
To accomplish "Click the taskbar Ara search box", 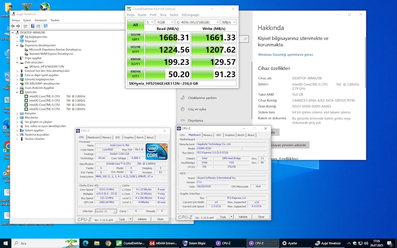I will (46, 243).
